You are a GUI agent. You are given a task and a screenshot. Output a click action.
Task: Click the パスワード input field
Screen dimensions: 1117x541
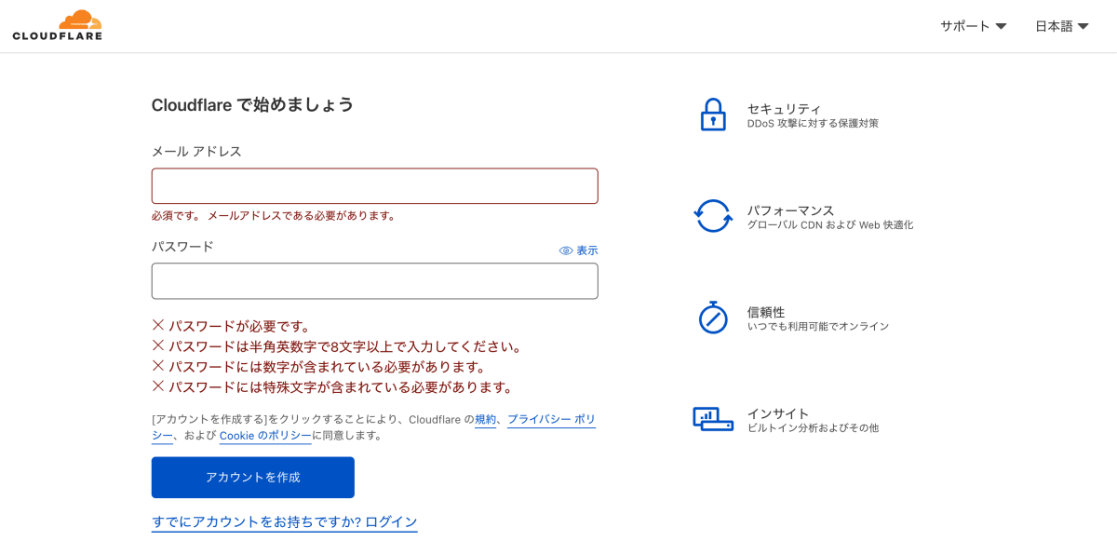coord(374,280)
